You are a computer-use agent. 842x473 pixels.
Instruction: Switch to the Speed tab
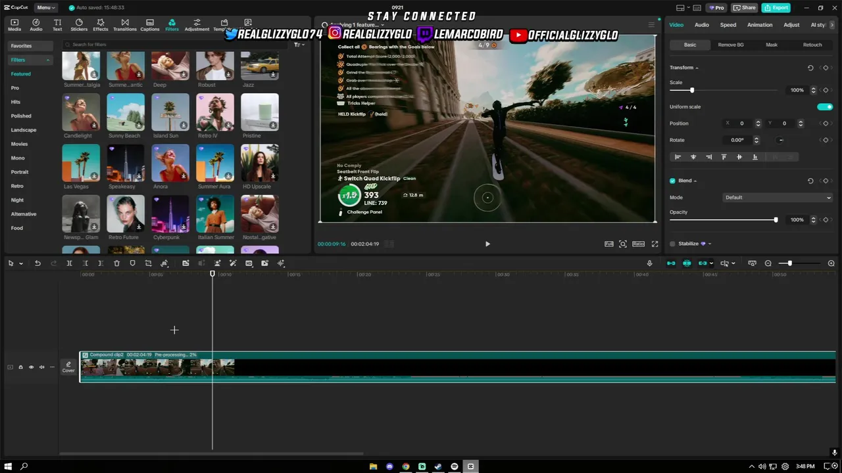pos(728,25)
